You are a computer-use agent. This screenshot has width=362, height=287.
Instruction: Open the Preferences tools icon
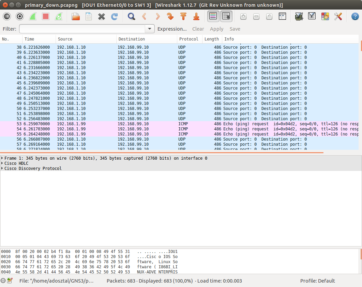tap(338, 16)
